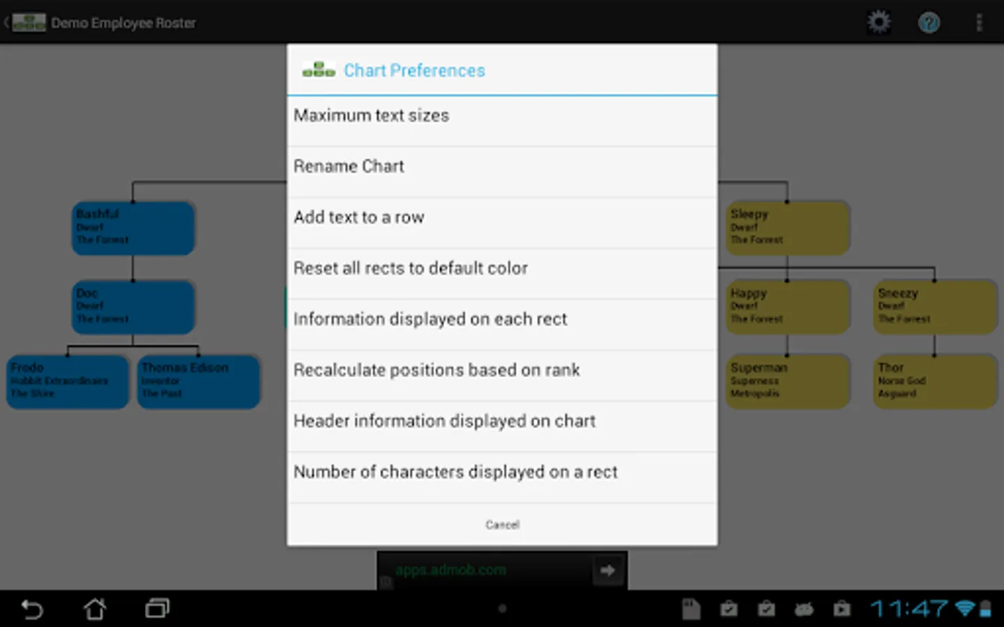Tap the SD card notification icon
This screenshot has height=627, width=1004.
[691, 609]
